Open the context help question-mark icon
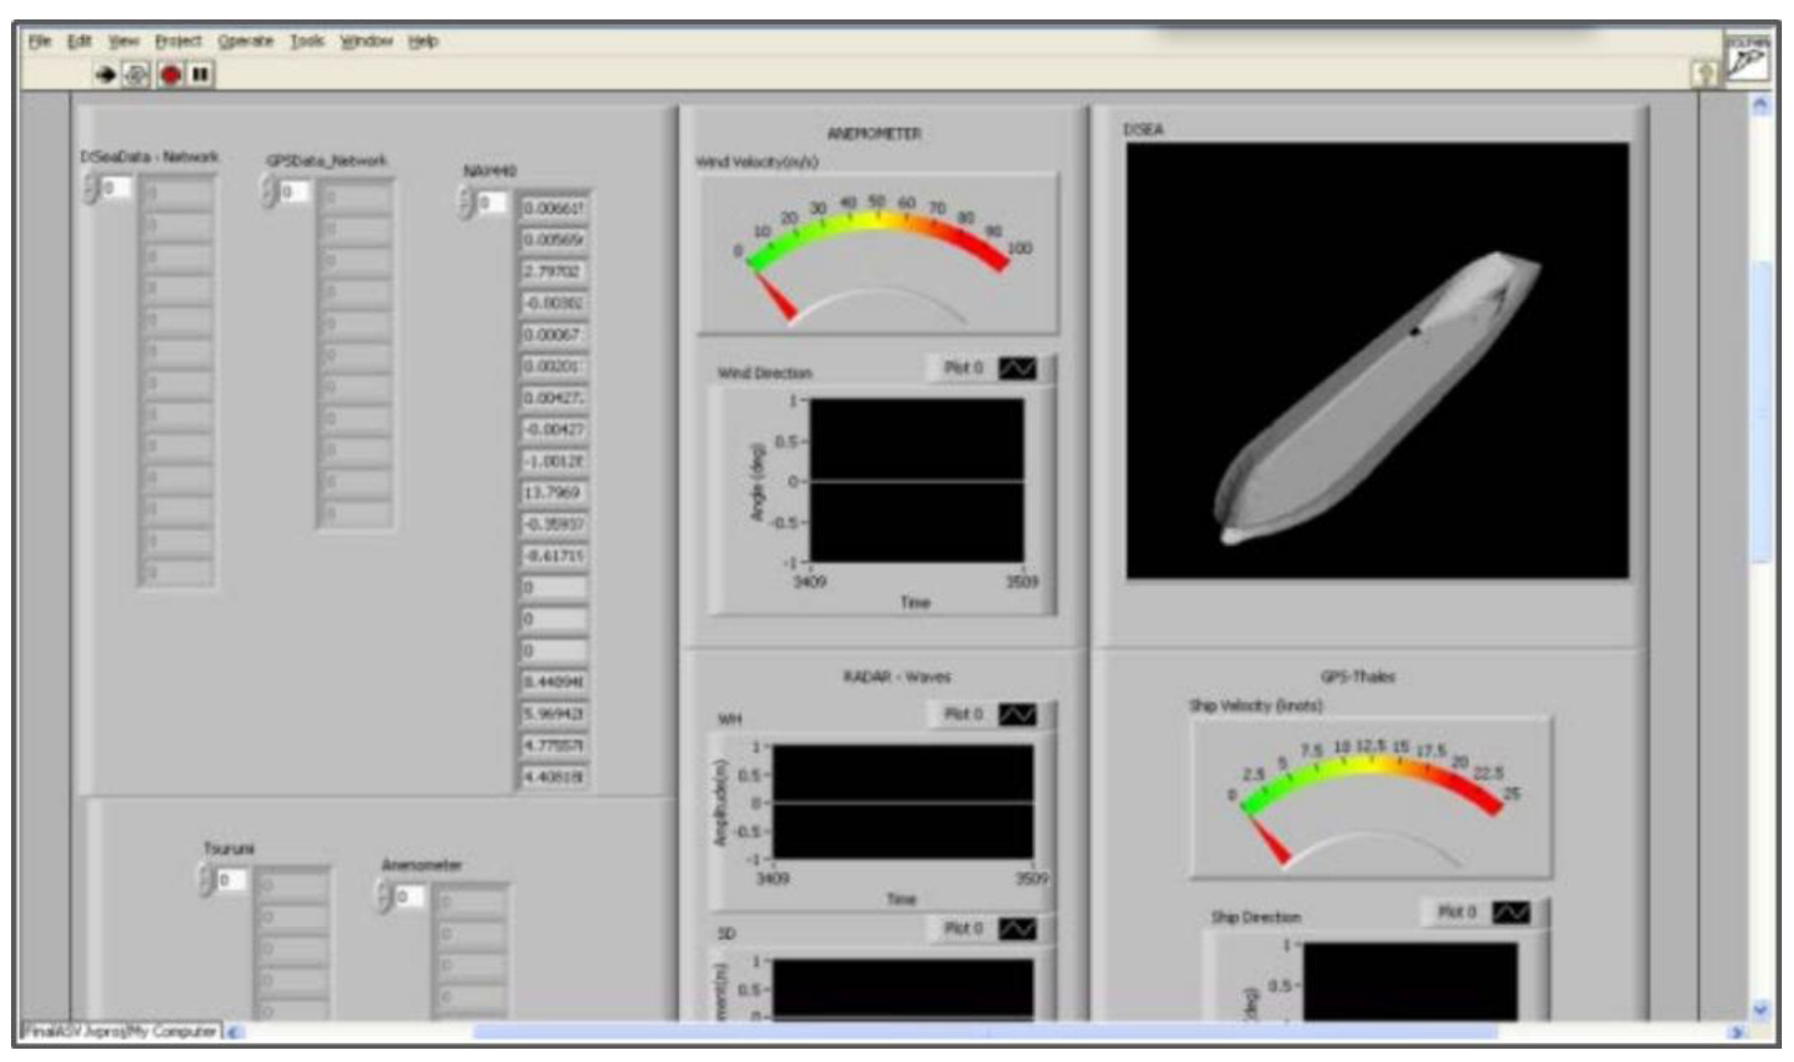This screenshot has height=1062, width=1794. pyautogui.click(x=1706, y=74)
